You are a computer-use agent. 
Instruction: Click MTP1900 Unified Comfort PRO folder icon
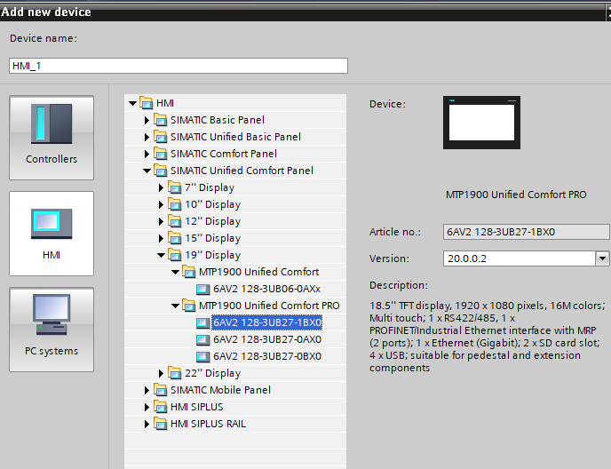coord(188,306)
